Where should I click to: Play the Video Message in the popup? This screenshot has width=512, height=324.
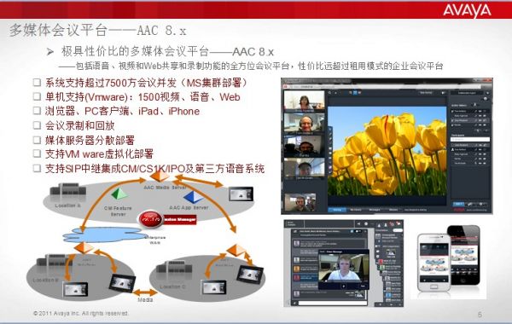click(343, 286)
